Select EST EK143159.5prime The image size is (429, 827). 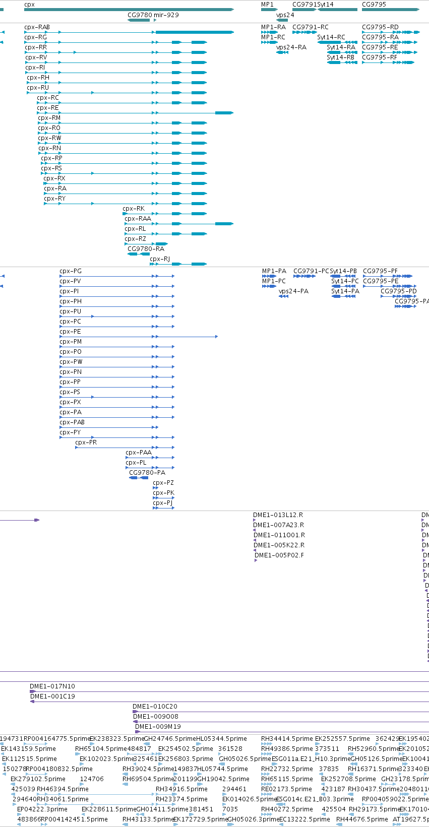[28, 749]
